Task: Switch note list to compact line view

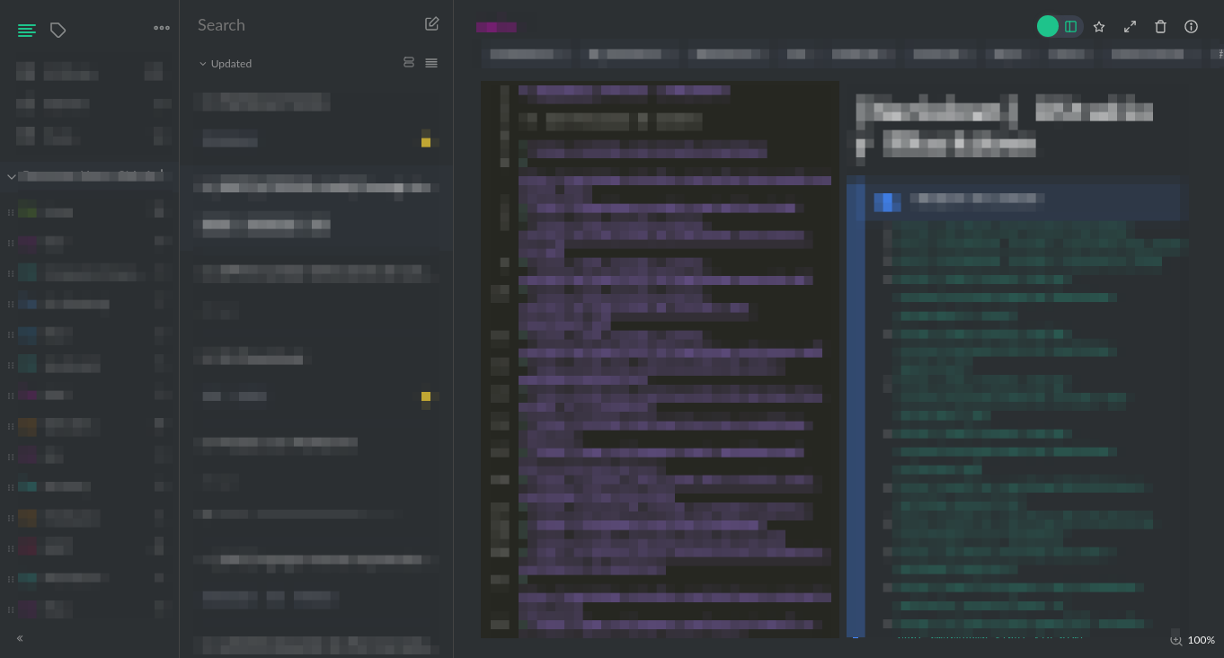Action: pyautogui.click(x=431, y=63)
